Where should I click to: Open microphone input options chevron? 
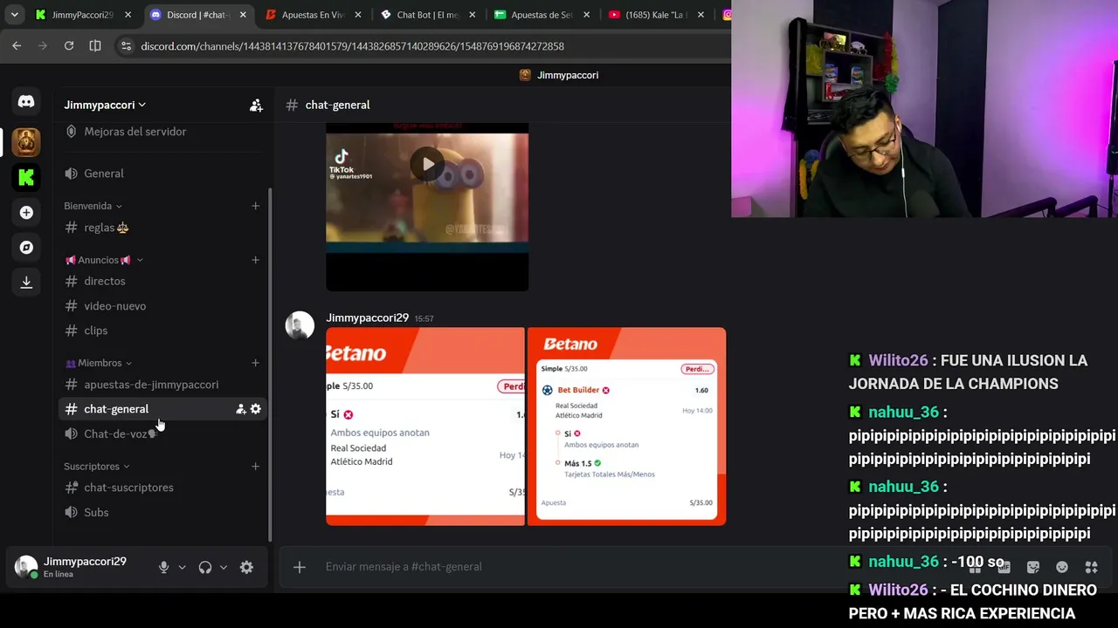click(182, 567)
